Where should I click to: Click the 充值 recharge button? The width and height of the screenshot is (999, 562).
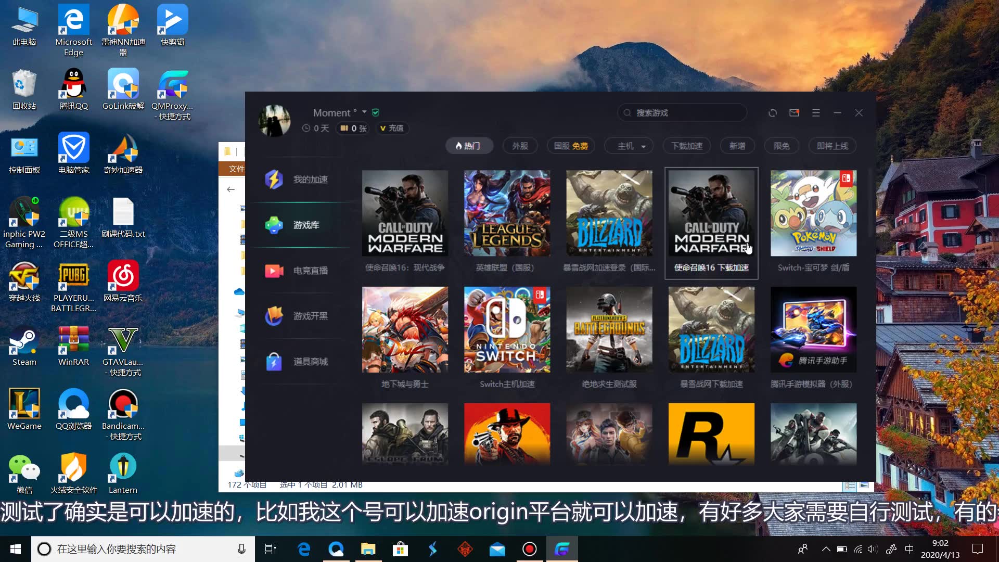click(392, 128)
